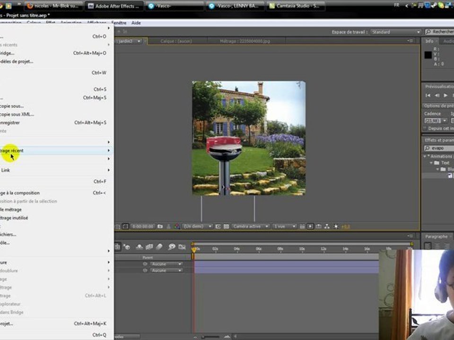Open the Aide menu

click(x=136, y=23)
